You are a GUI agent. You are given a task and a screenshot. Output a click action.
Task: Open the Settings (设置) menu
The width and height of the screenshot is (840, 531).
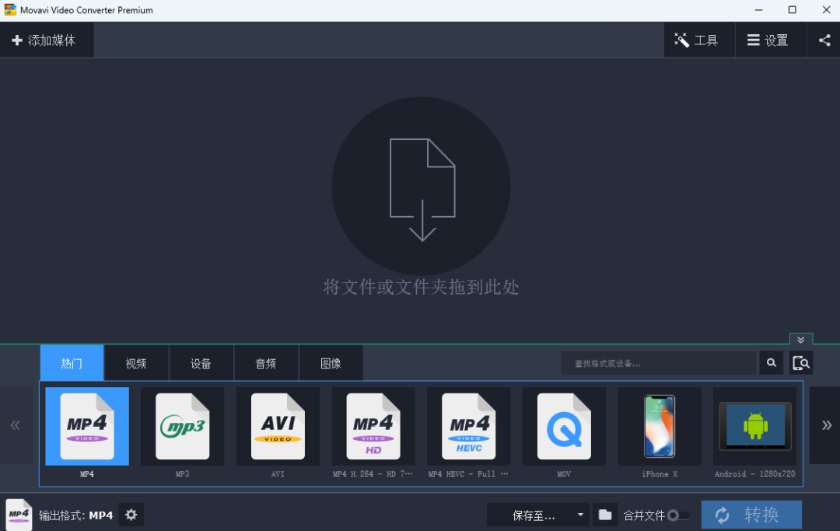[x=770, y=40]
